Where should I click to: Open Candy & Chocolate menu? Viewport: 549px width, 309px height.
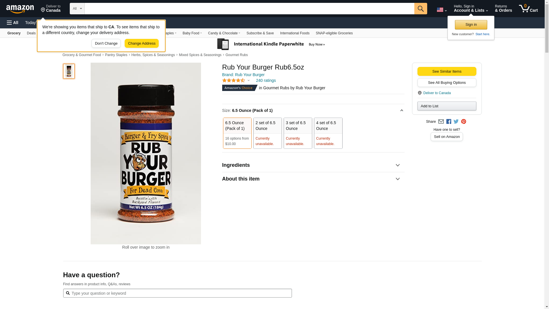[x=224, y=33]
